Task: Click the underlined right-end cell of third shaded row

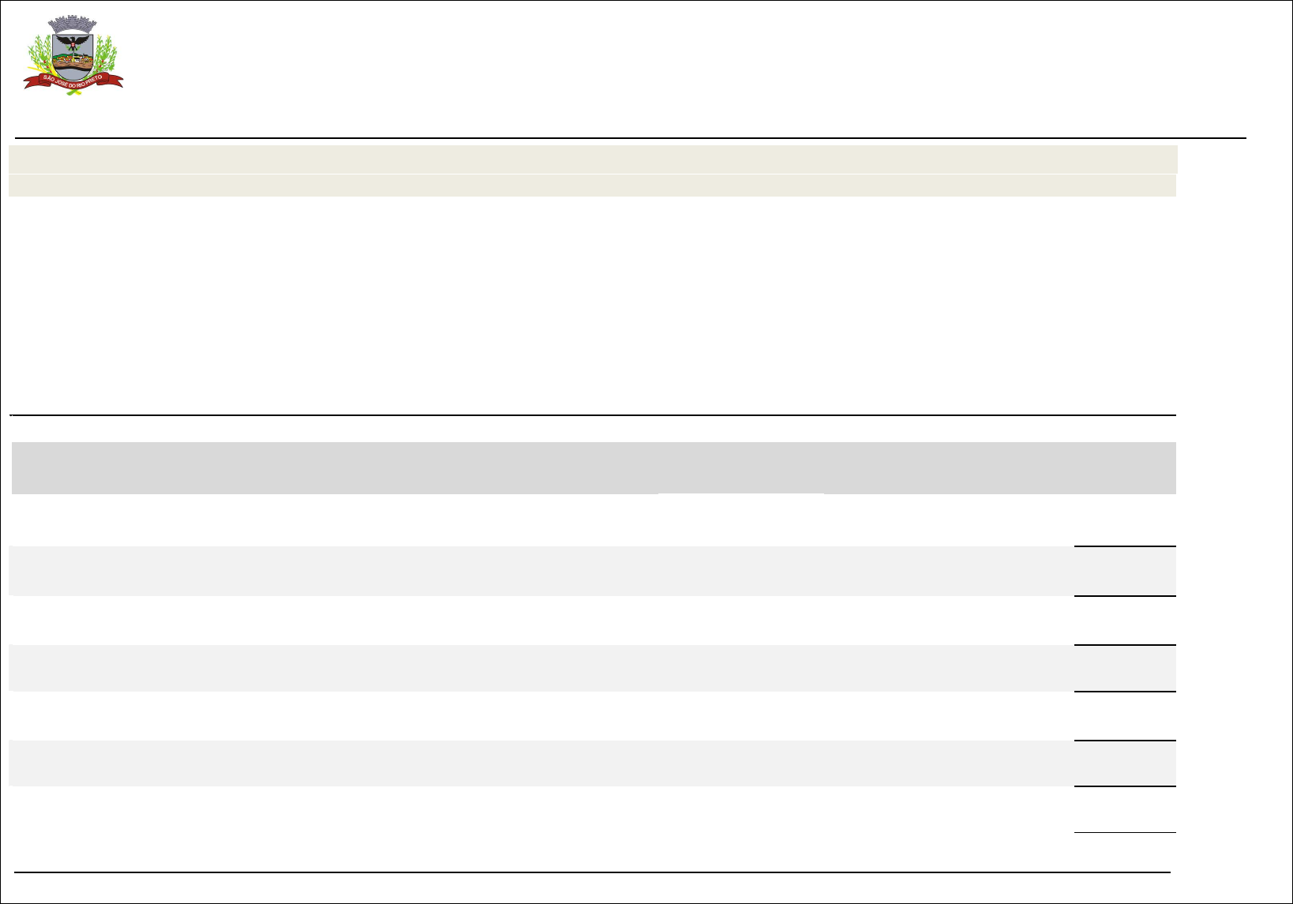Action: [x=1125, y=763]
